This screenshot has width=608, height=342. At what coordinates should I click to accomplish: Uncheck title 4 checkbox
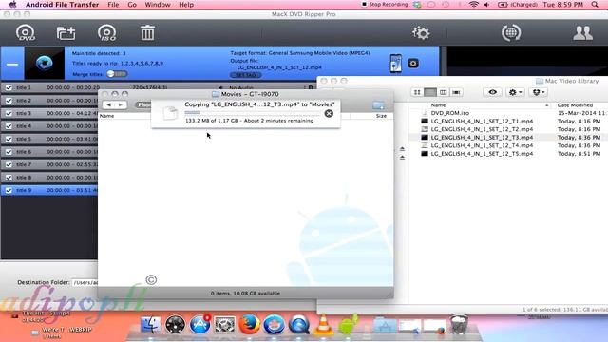9,126
